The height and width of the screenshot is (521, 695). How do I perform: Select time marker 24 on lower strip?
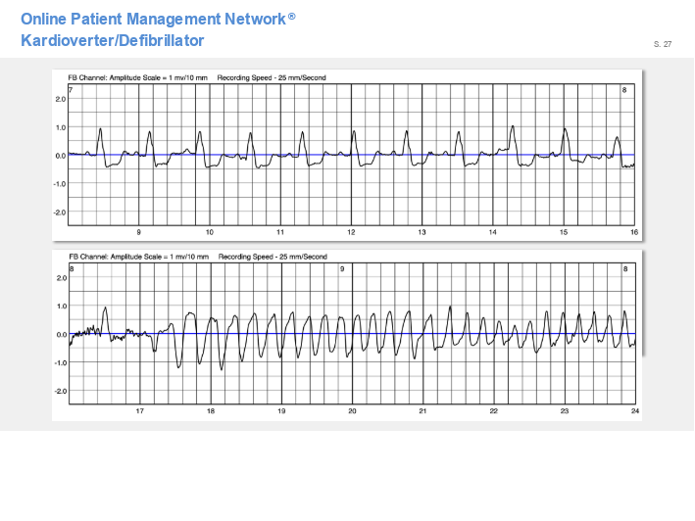[634, 411]
